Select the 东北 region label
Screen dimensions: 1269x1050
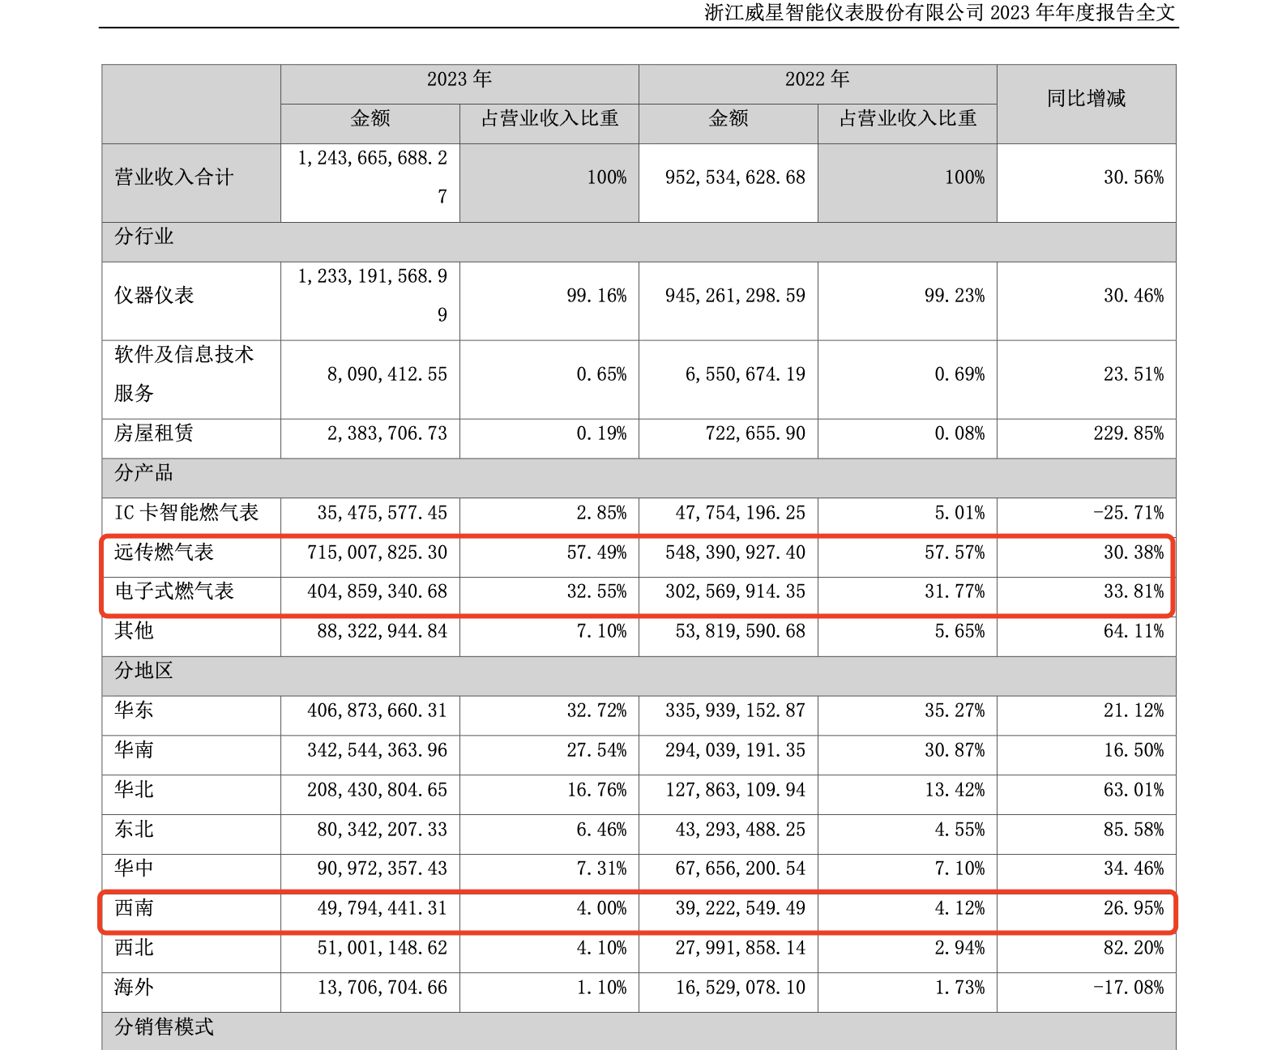(x=134, y=830)
